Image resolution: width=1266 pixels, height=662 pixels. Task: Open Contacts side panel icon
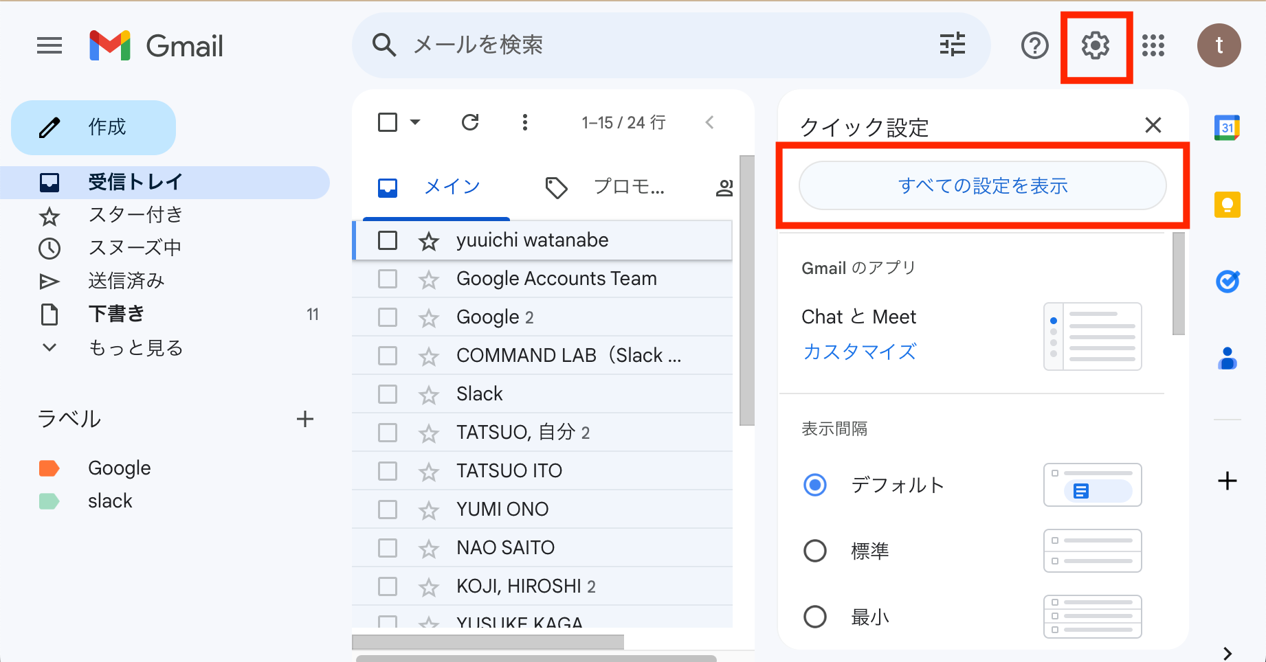(x=1227, y=358)
